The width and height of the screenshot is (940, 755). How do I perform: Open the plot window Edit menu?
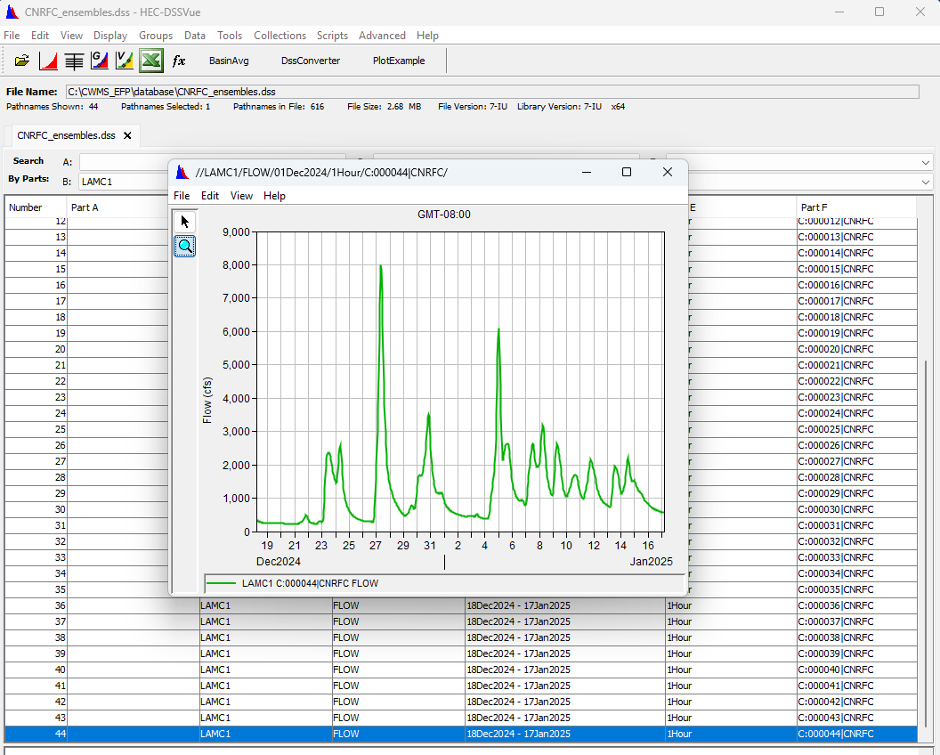(210, 196)
